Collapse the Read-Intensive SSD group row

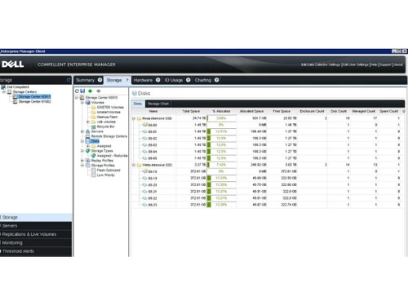134,118
